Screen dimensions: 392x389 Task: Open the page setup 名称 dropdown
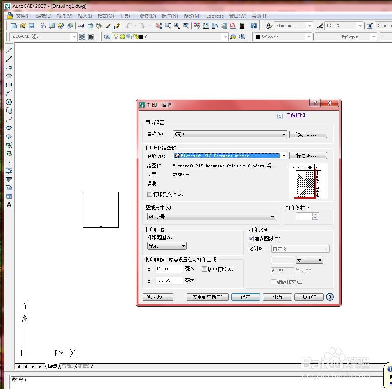click(230, 134)
